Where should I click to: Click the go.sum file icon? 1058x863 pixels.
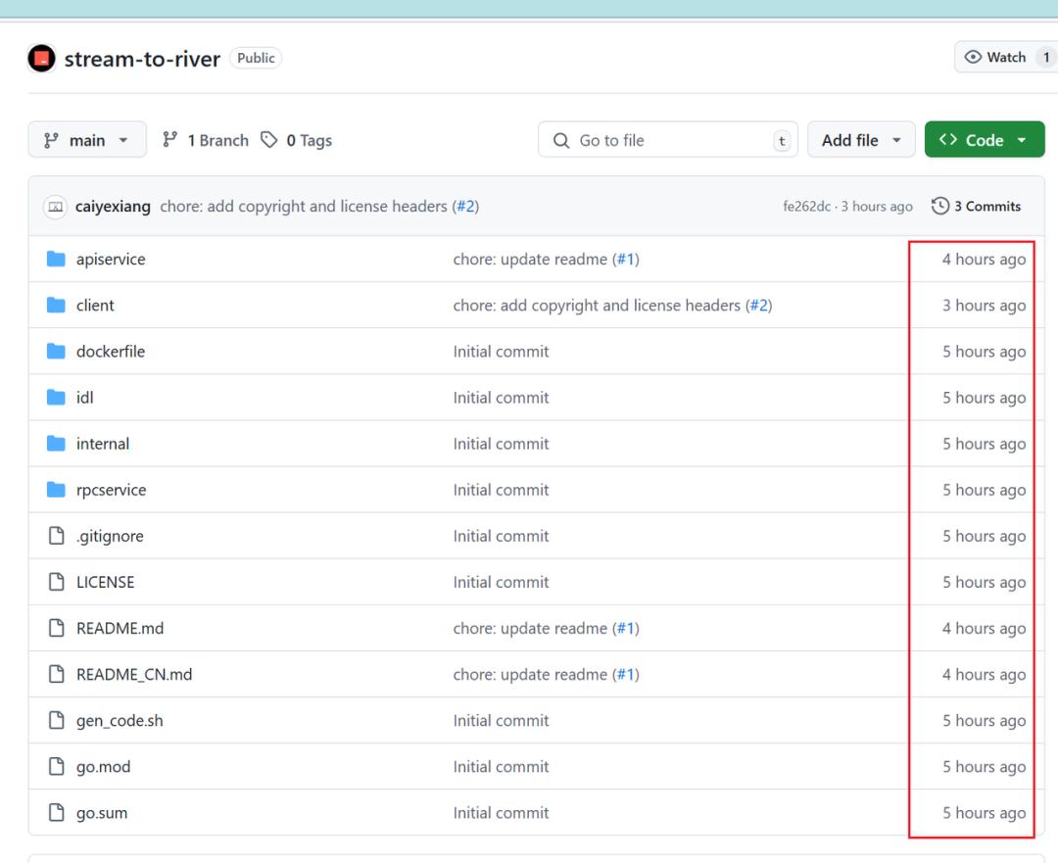coord(57,813)
